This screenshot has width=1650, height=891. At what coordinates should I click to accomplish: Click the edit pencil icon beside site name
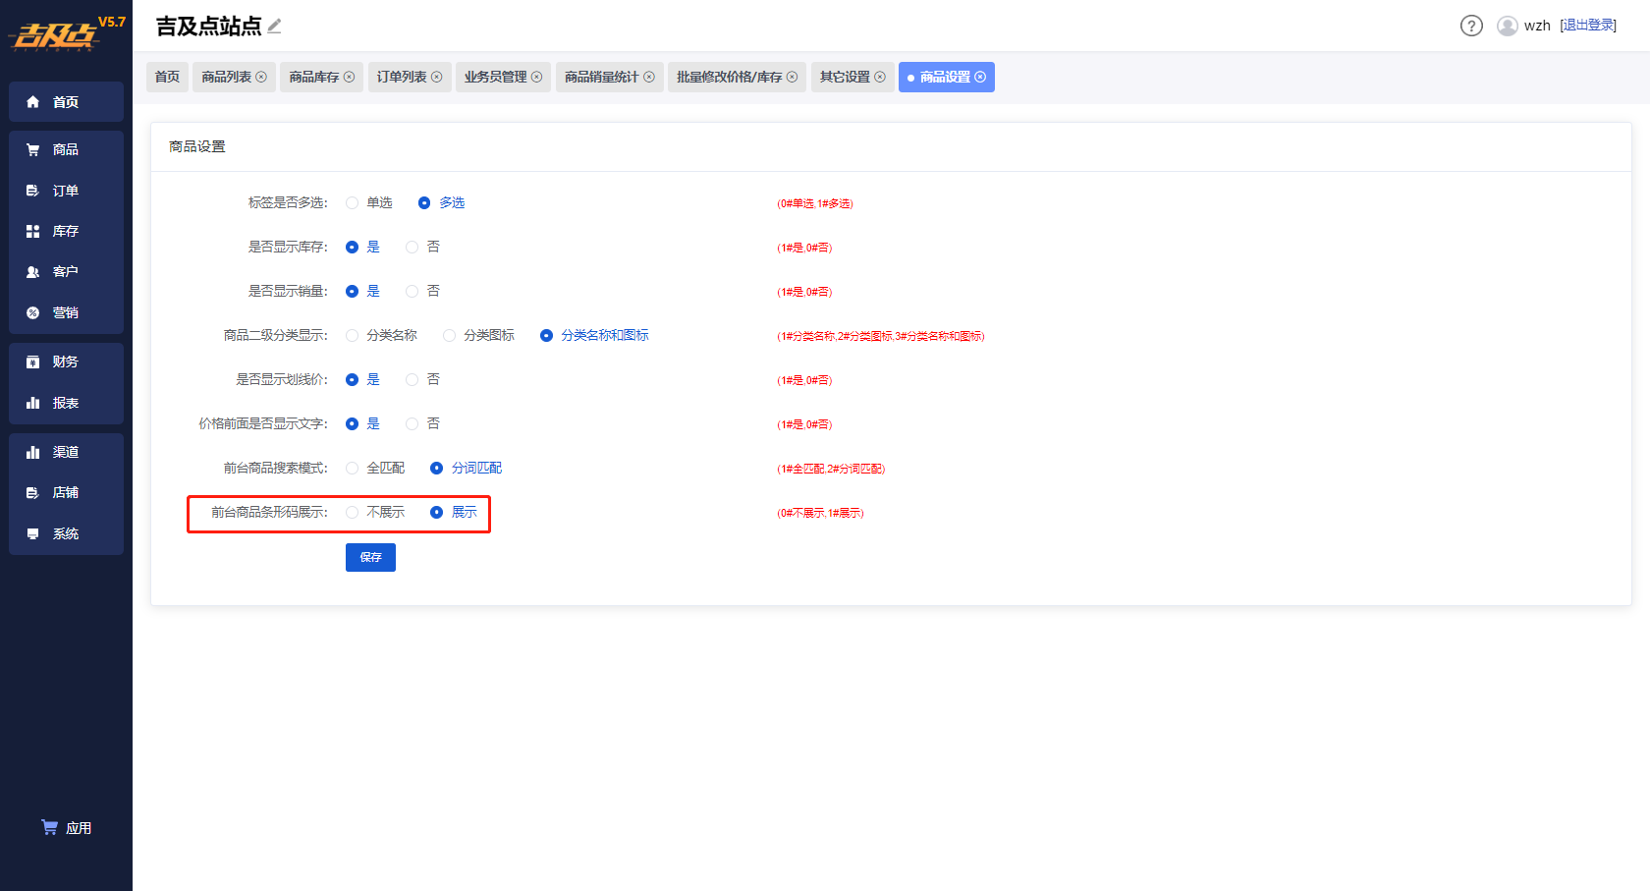click(275, 27)
